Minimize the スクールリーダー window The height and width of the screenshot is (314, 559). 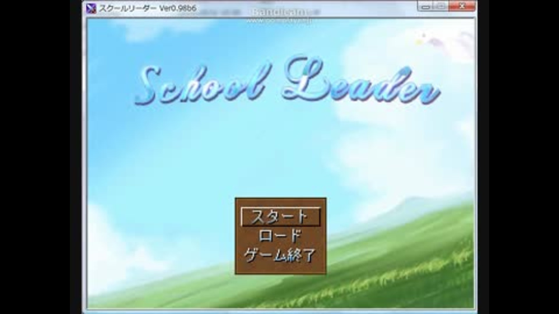point(425,6)
